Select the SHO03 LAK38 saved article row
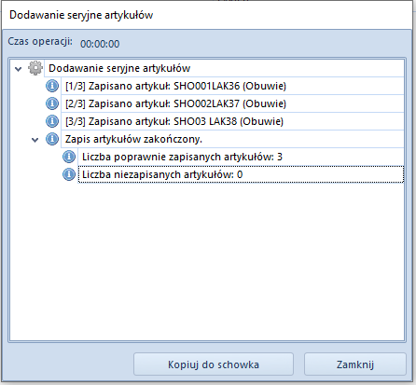The width and height of the screenshot is (416, 385). pyautogui.click(x=232, y=121)
